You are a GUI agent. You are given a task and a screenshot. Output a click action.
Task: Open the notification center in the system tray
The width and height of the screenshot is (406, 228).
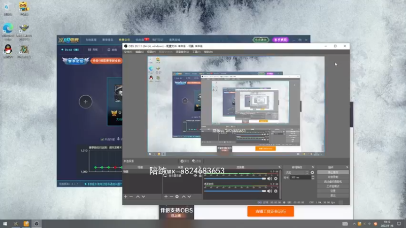click(399, 223)
